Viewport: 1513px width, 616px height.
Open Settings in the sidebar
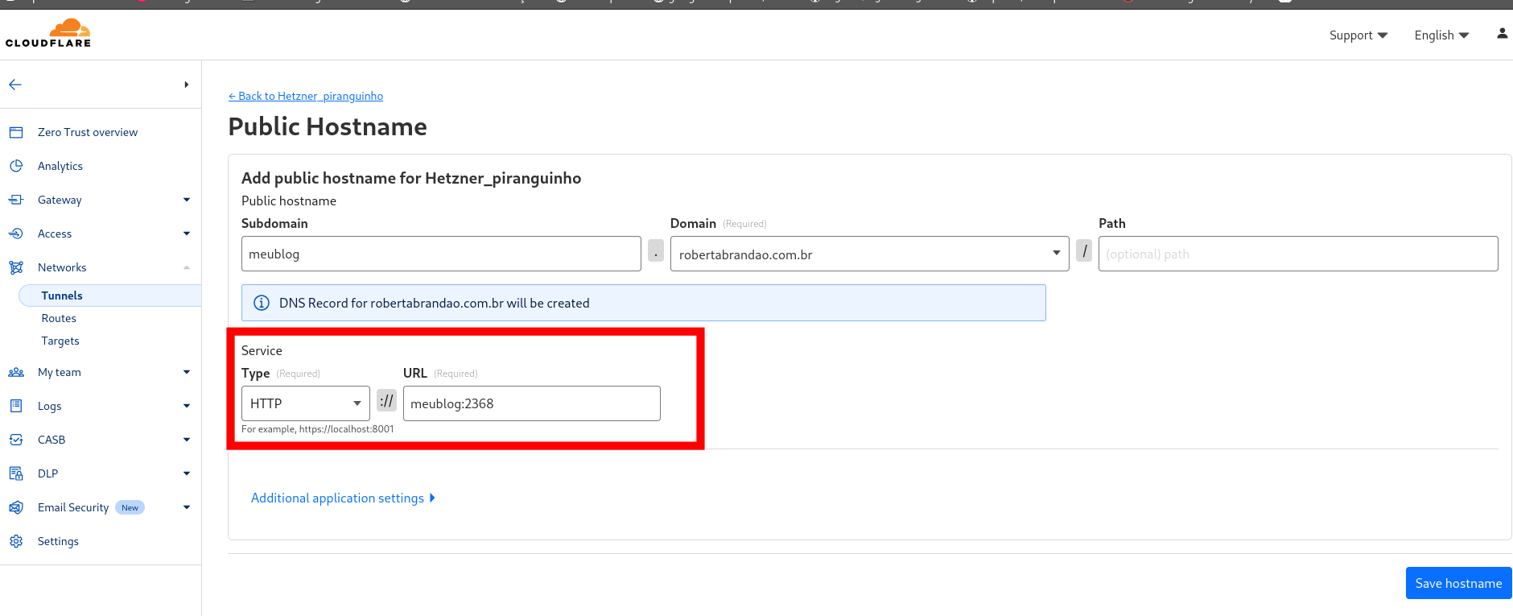point(58,541)
